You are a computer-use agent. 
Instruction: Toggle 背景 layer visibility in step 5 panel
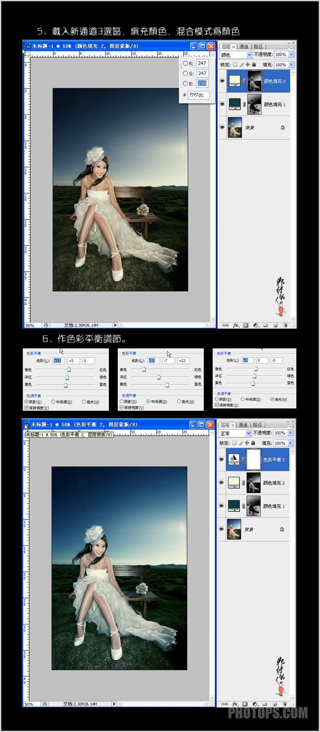222,127
